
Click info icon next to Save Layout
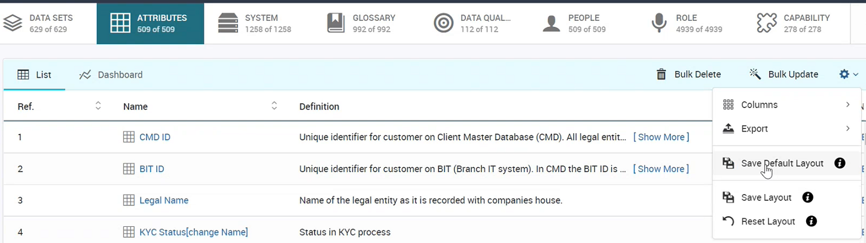807,198
